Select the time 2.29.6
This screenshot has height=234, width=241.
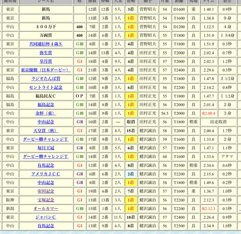pos(208,70)
